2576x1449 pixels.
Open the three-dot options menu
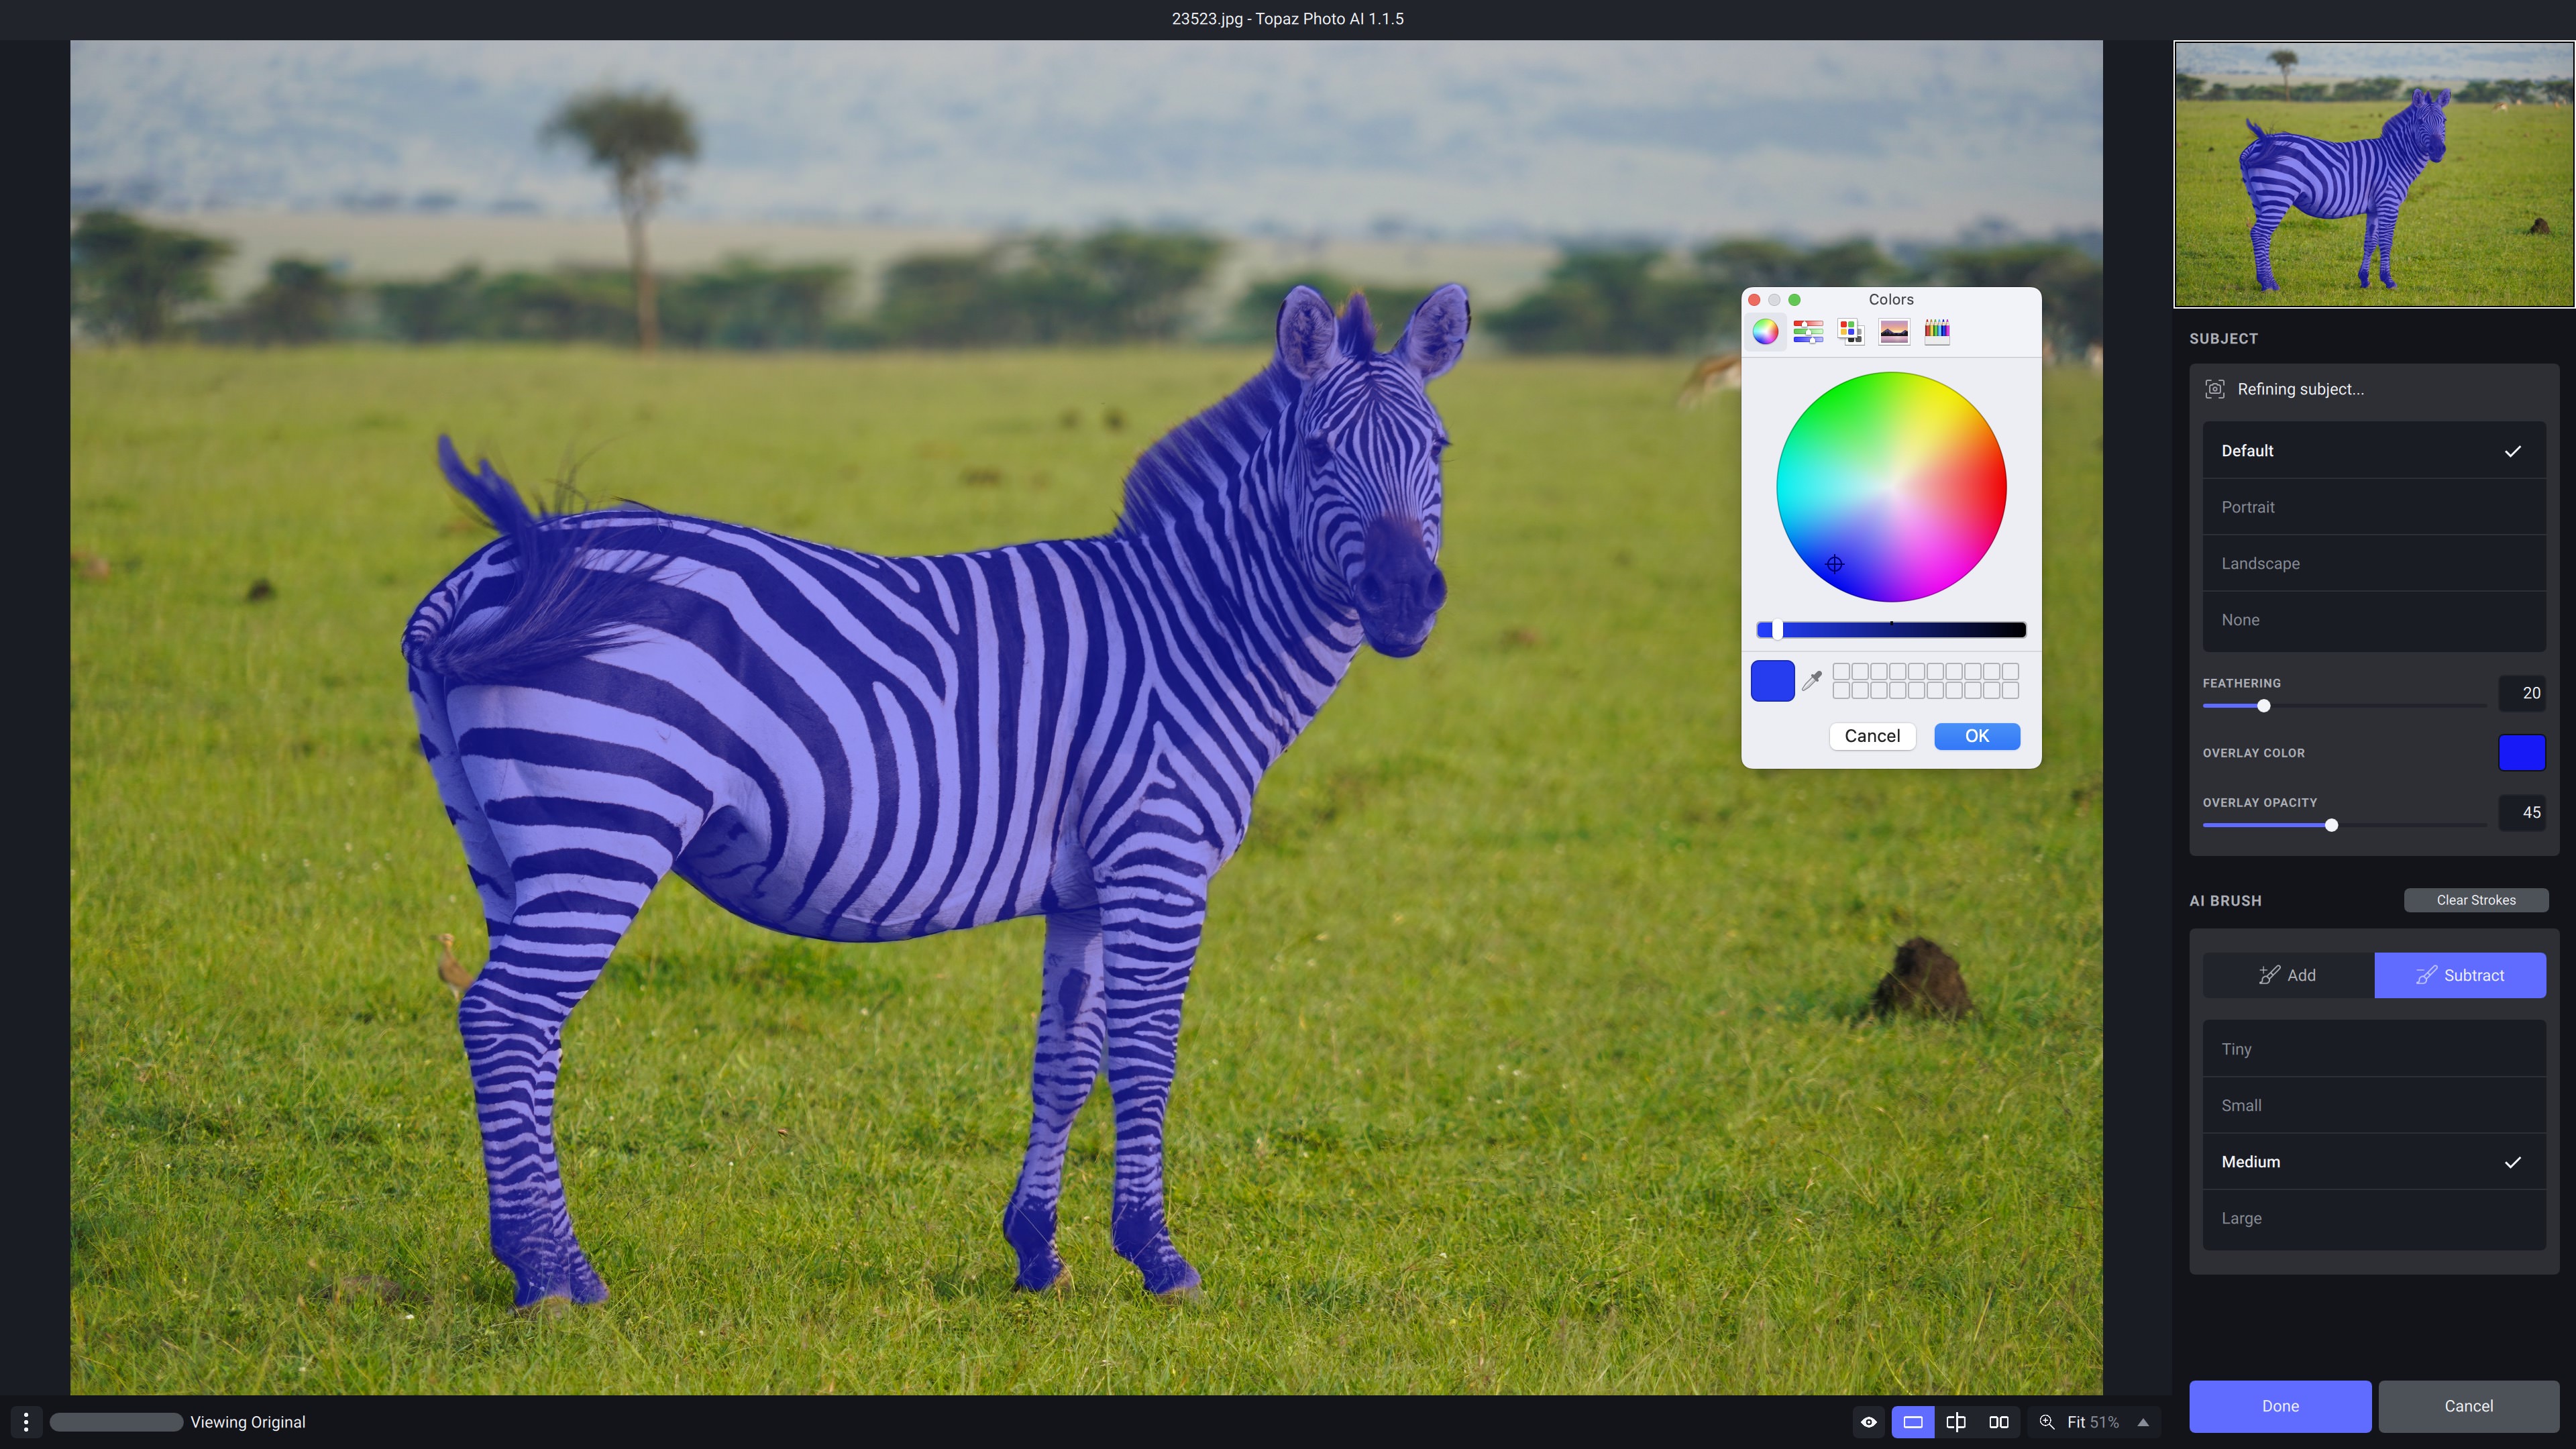tap(26, 1422)
